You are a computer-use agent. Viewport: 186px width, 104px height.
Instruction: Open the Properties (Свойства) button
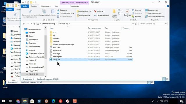pos(127,13)
